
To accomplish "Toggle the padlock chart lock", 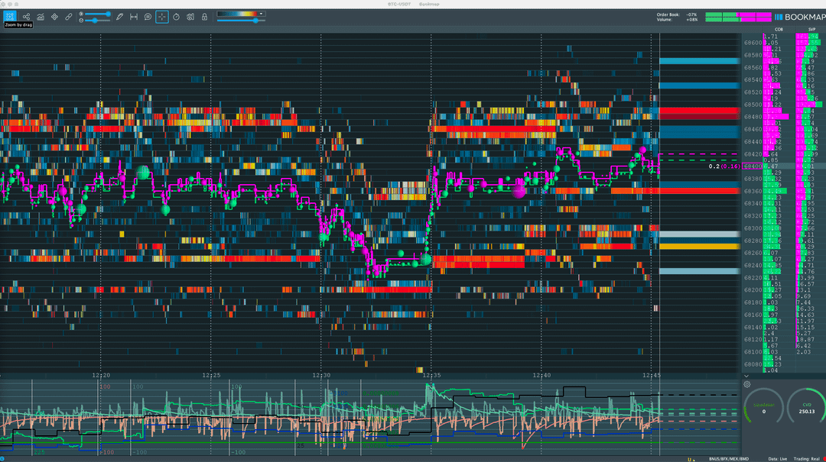I will [204, 16].
